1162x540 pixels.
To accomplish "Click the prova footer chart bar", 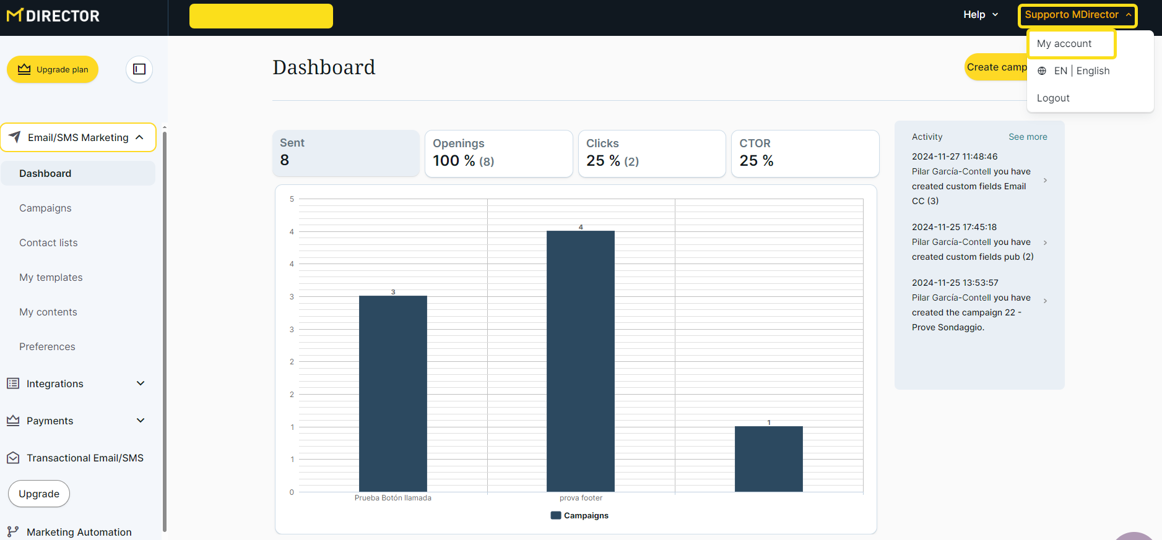I will click(580, 361).
